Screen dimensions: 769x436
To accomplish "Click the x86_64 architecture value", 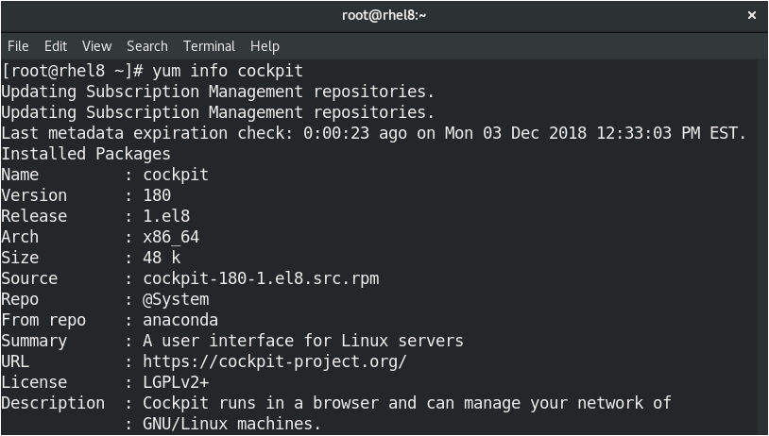I will [171, 237].
